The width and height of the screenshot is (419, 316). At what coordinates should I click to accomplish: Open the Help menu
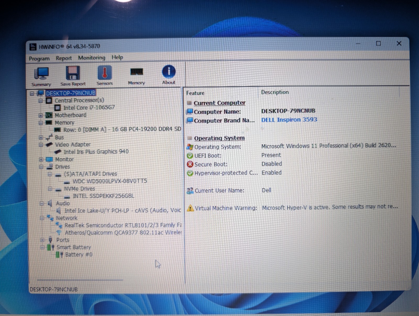click(117, 57)
